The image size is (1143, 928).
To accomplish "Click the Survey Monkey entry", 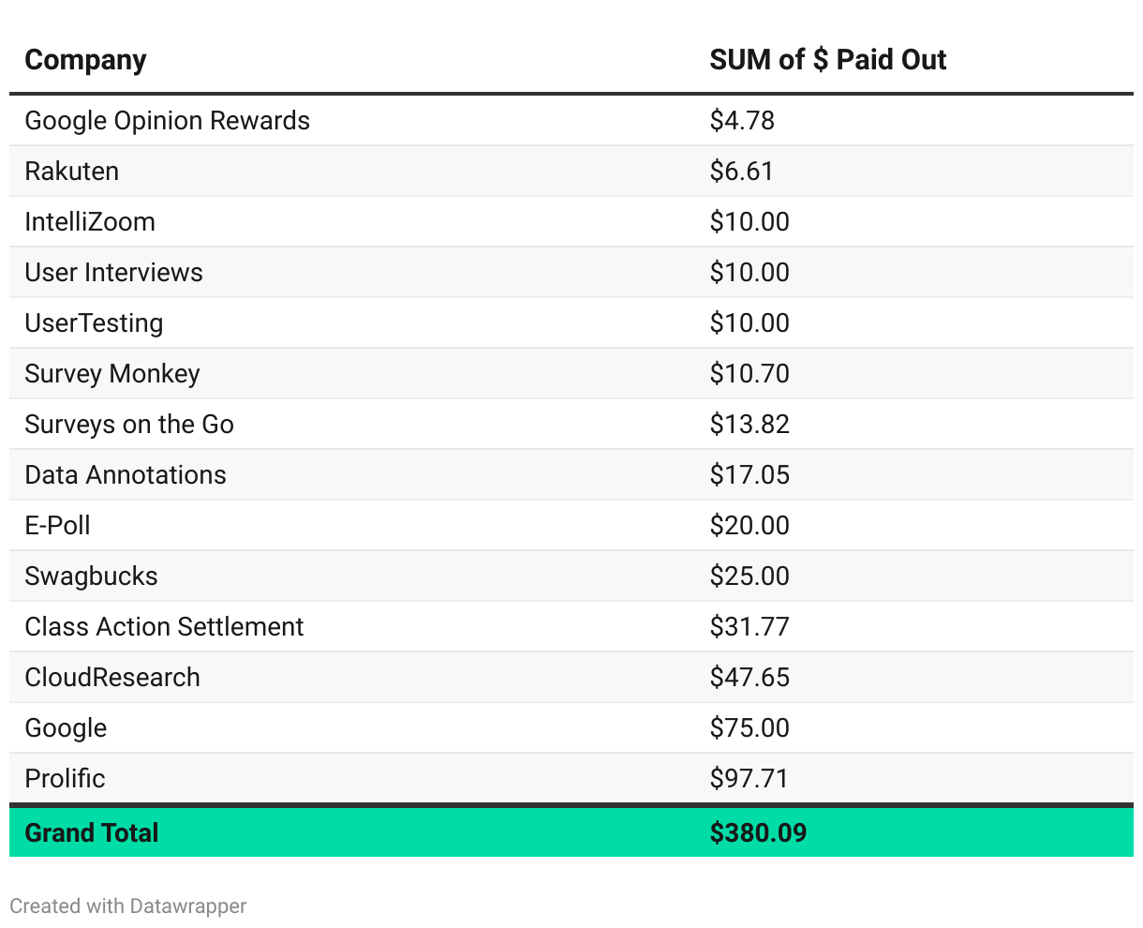I will 112,374.
